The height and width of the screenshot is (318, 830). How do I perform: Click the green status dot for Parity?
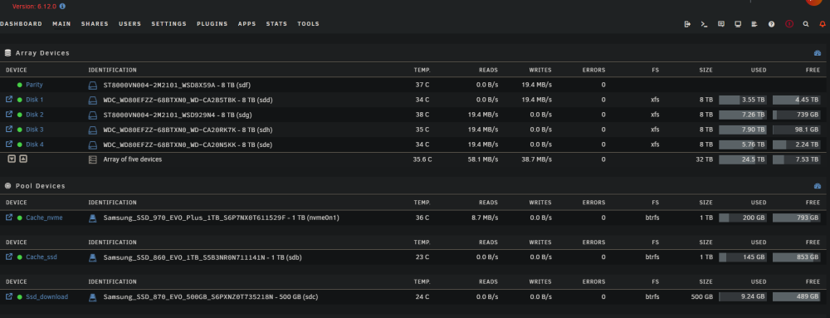point(20,85)
